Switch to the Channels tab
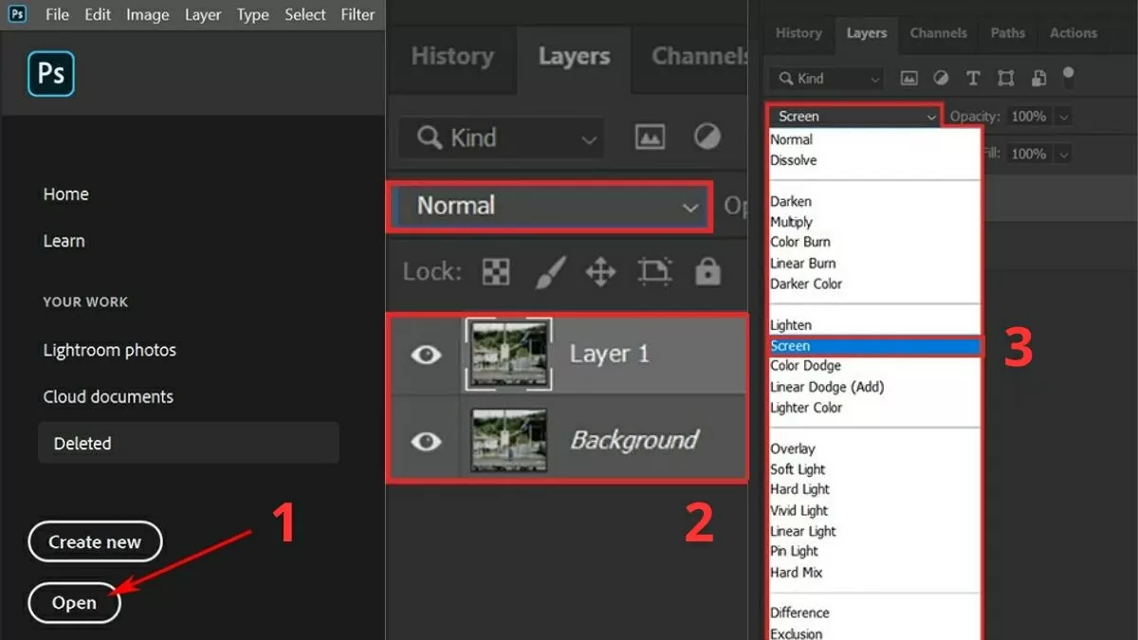The height and width of the screenshot is (640, 1138). tap(938, 32)
